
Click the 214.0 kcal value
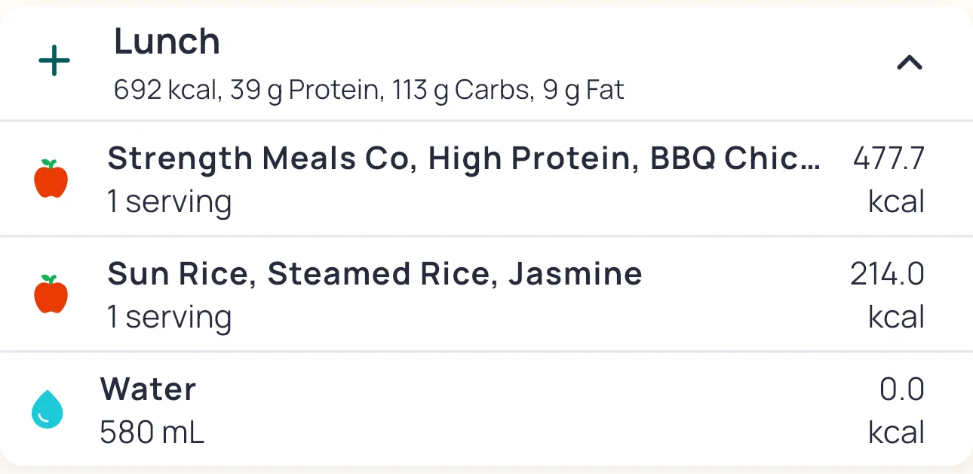(887, 274)
